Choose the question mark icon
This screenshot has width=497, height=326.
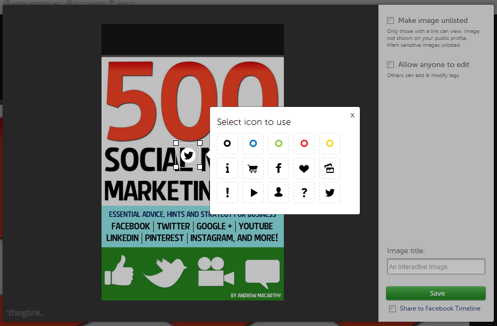304,193
